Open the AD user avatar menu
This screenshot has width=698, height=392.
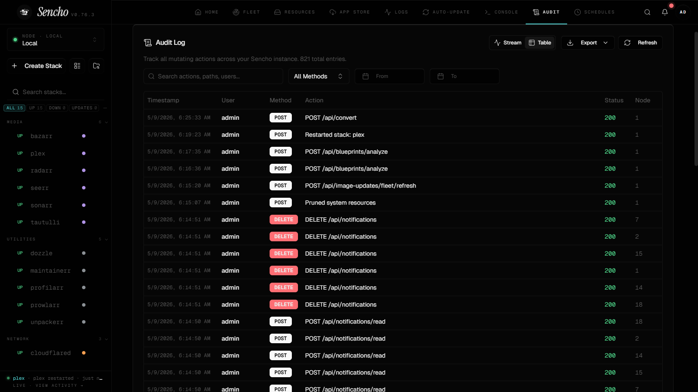coord(683,12)
